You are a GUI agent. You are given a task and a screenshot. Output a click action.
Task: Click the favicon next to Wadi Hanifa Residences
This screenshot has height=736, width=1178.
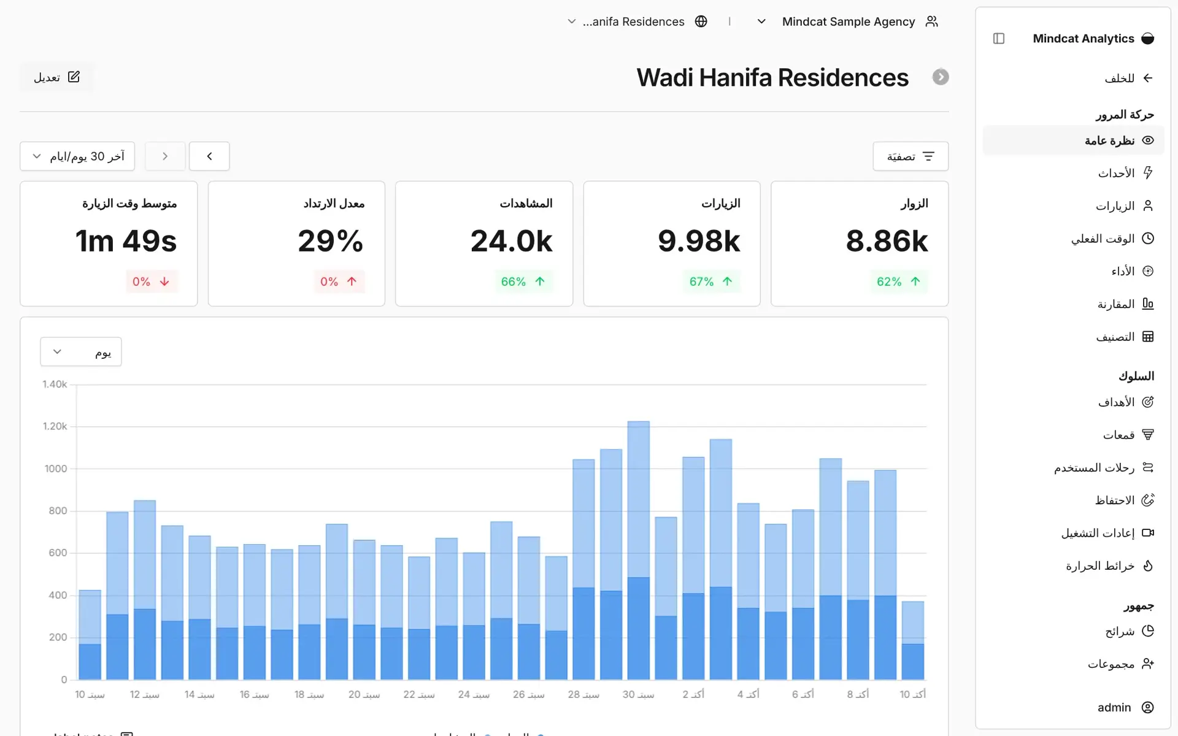coord(941,77)
